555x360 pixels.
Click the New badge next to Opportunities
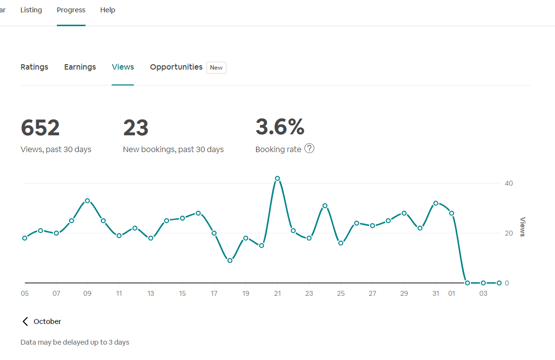click(216, 67)
